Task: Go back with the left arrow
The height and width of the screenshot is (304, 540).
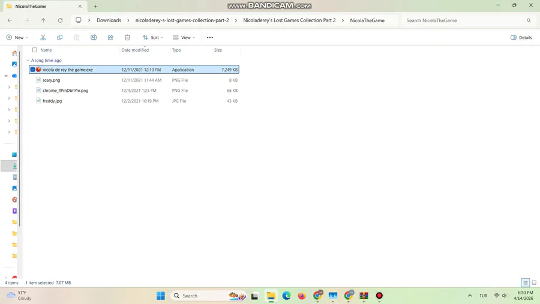Action: point(10,20)
